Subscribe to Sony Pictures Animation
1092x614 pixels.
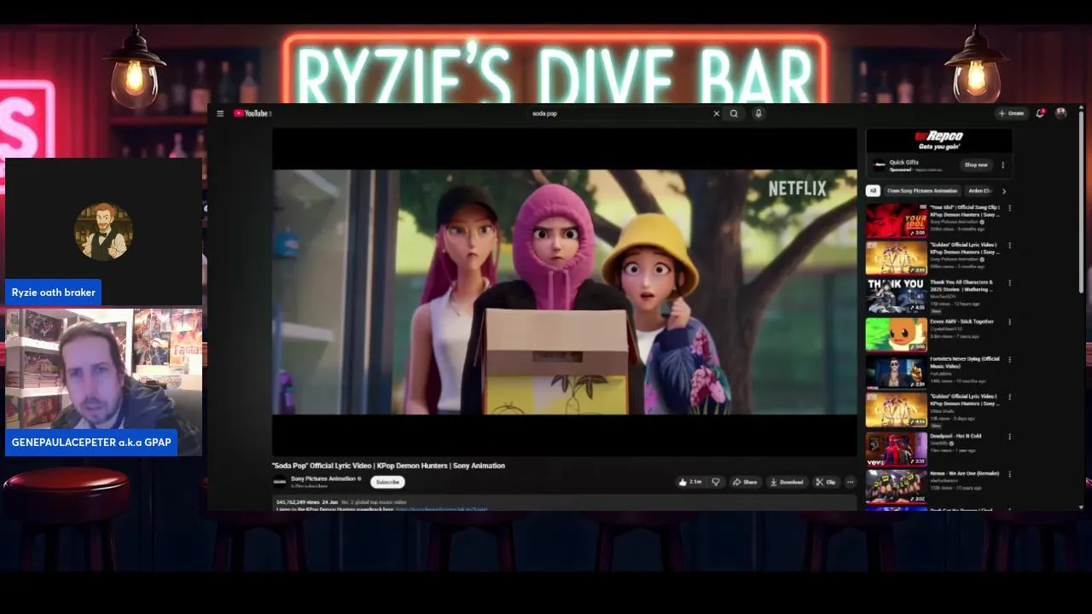click(387, 482)
